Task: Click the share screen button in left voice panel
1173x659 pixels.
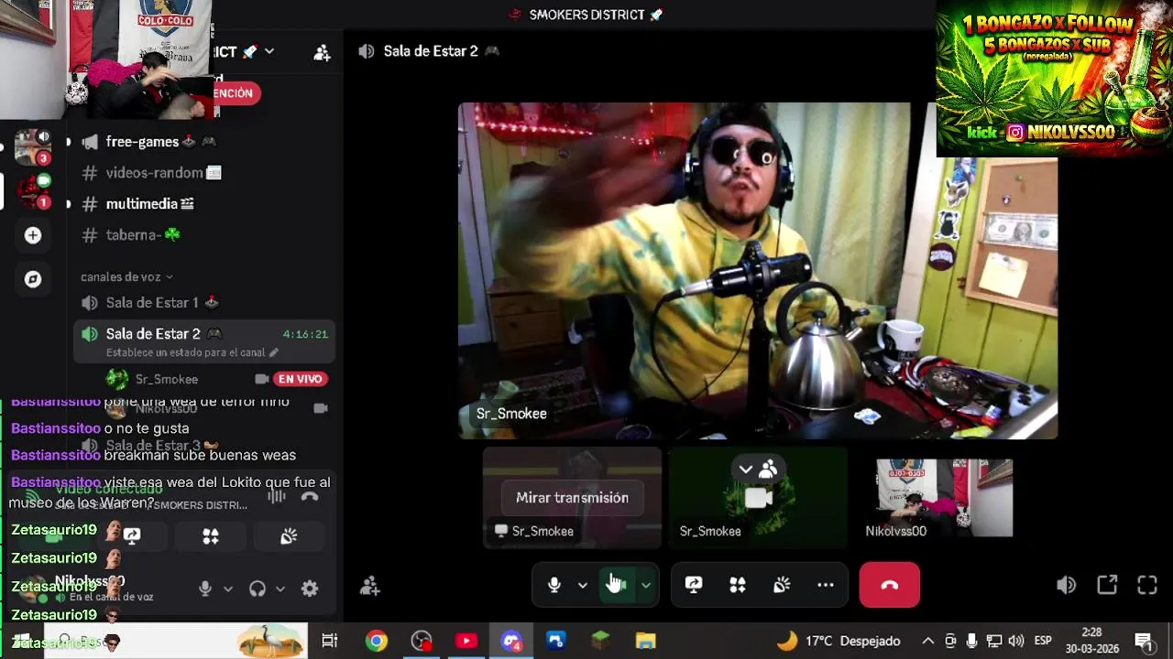Action: point(132,536)
